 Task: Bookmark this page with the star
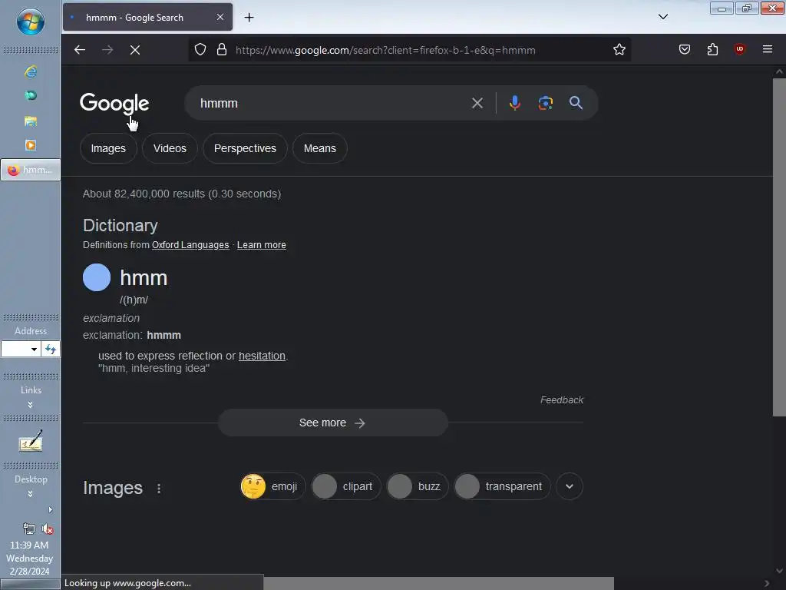tap(619, 49)
